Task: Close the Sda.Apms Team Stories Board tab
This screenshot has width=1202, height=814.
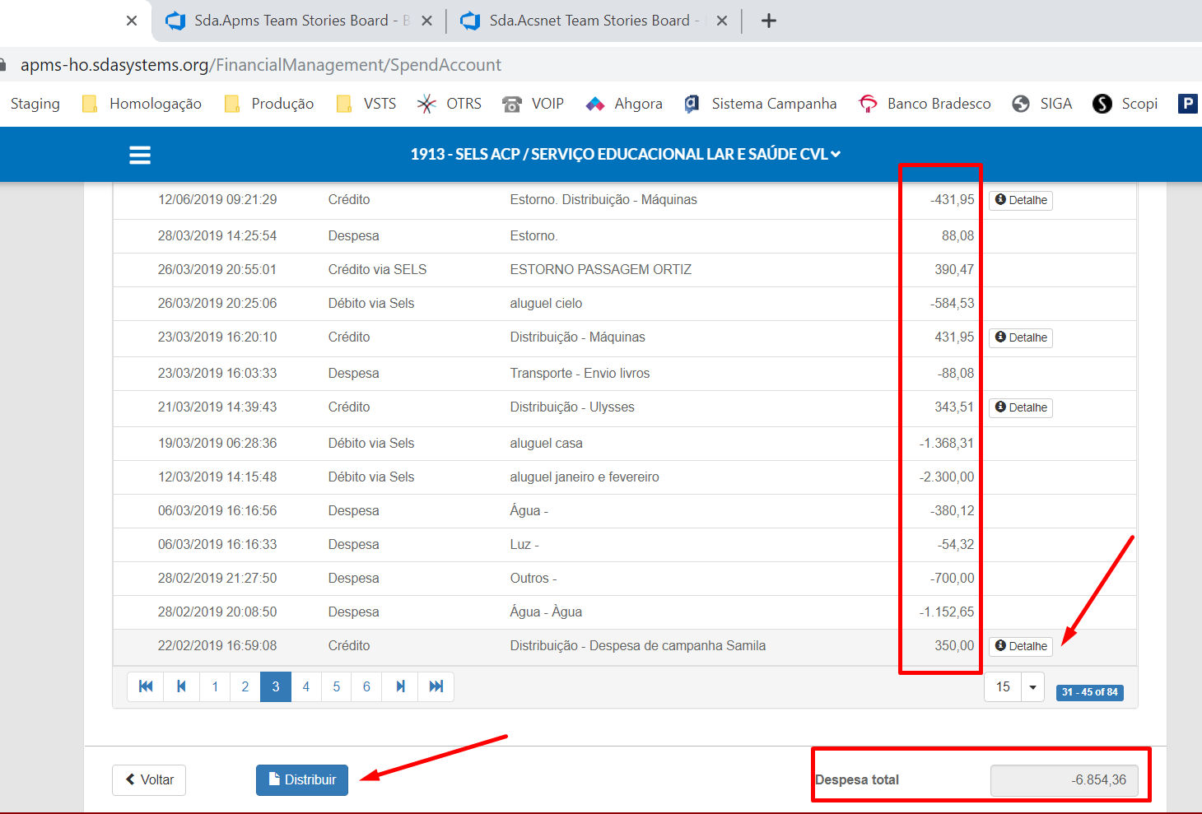Action: (x=426, y=21)
